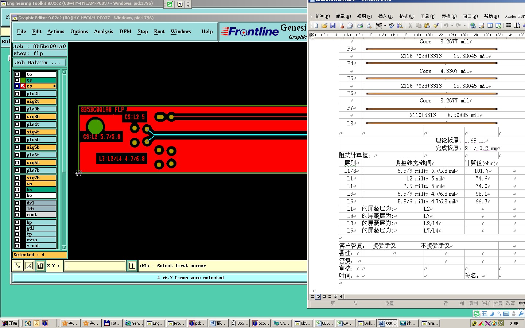Open dropdown arrow next to 繁 in Word
The height and width of the screenshot is (328, 525).
tap(385, 26)
